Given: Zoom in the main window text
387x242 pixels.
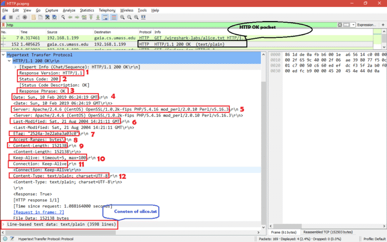Looking at the screenshot, I should coord(122,17).
